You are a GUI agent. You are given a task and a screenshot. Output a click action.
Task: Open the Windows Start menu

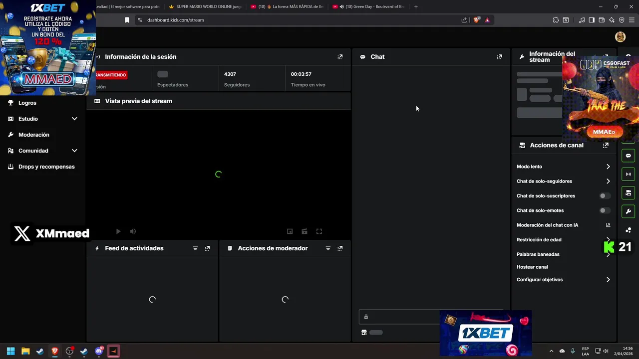pyautogui.click(x=10, y=351)
